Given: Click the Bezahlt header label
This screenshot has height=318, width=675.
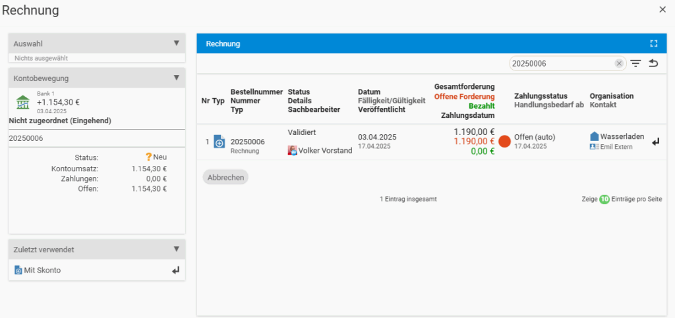Looking at the screenshot, I should tap(482, 106).
